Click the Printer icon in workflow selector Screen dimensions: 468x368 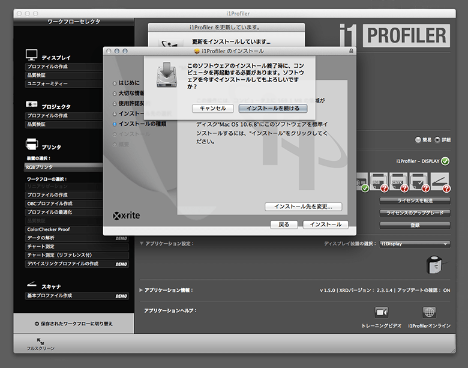[32, 144]
